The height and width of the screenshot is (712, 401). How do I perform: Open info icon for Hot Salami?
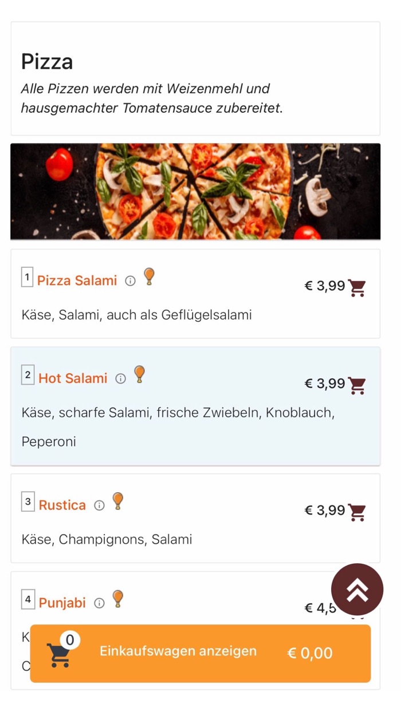point(120,379)
